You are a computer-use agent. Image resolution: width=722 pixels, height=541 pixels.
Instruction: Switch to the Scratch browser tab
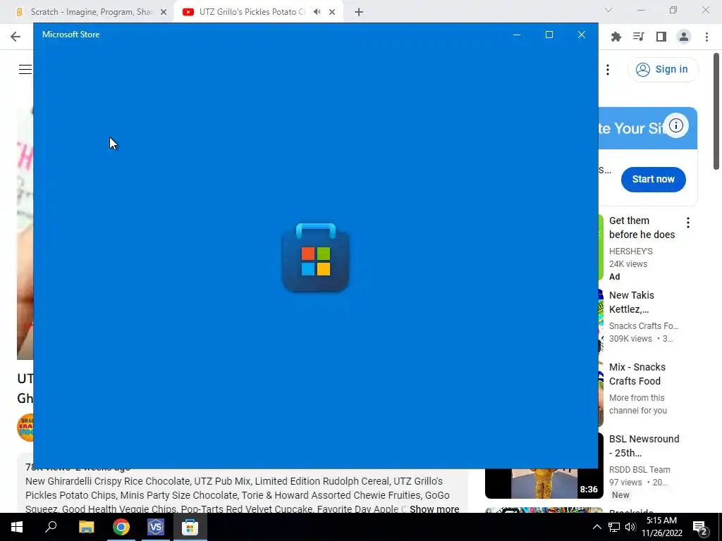90,12
